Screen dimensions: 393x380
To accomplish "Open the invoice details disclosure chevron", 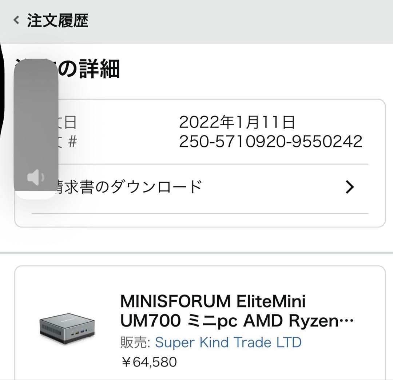I will 350,187.
